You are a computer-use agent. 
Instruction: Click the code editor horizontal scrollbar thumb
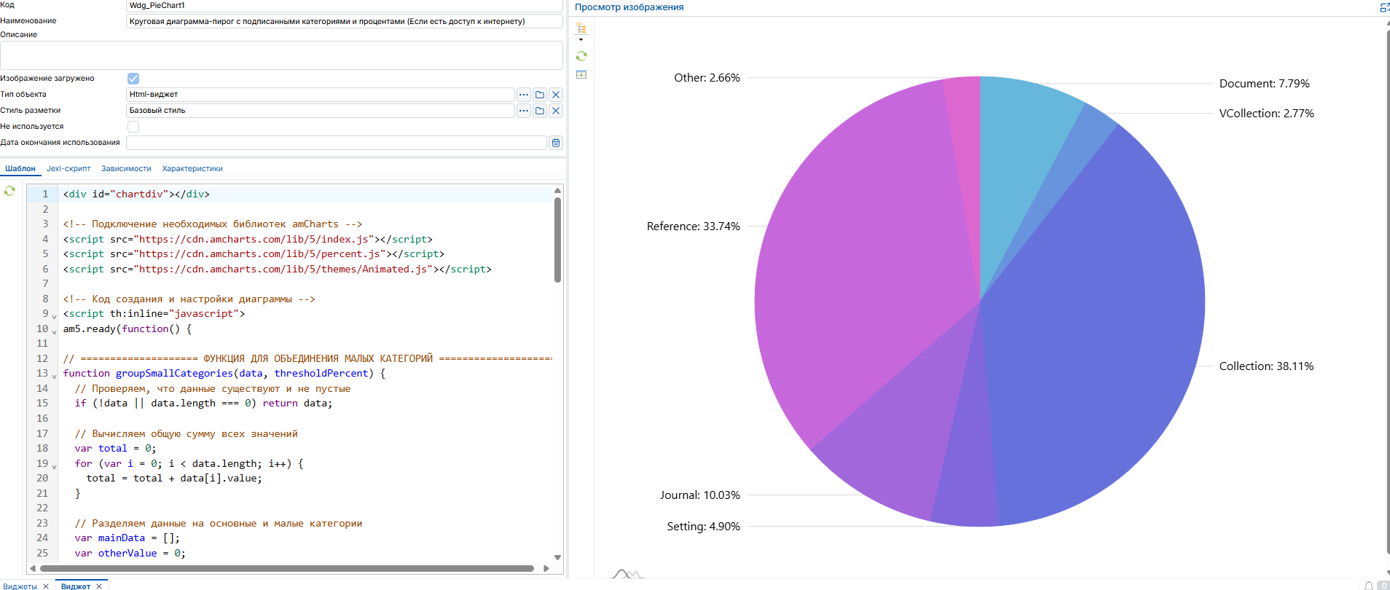coord(287,568)
